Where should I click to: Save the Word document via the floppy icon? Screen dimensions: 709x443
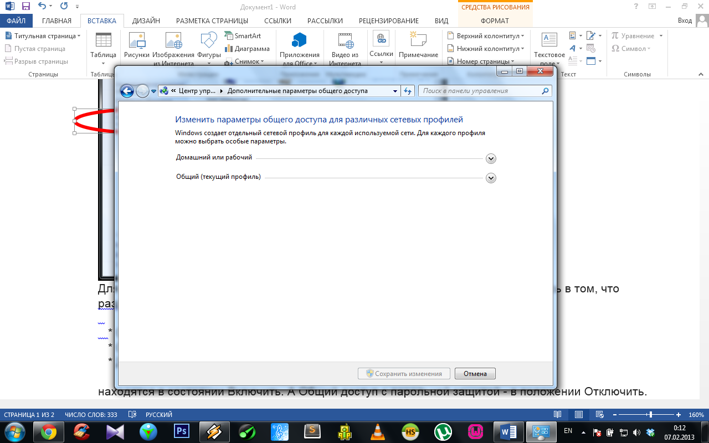click(26, 7)
